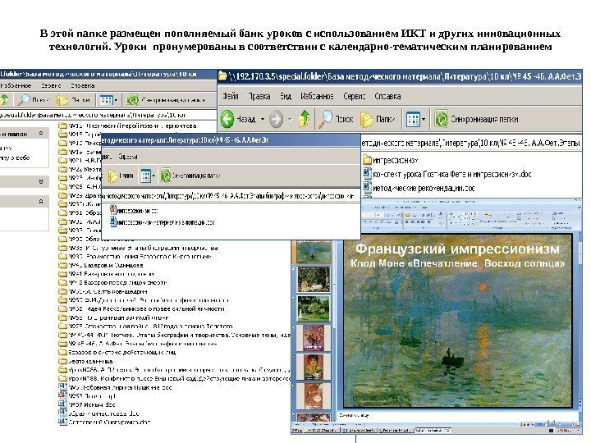The width and height of the screenshot is (591, 443).
Task: Open Справка menu in Фет window
Action: (x=387, y=96)
